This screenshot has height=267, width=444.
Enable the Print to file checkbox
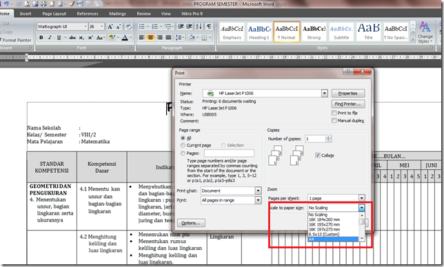pos(334,113)
